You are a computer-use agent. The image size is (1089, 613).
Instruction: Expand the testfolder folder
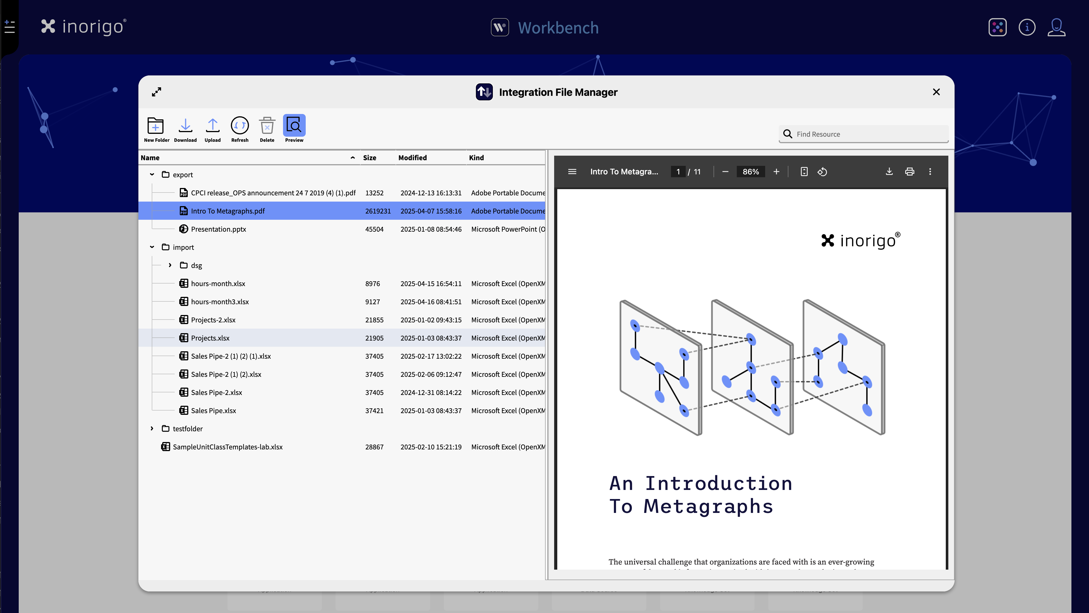click(x=152, y=429)
